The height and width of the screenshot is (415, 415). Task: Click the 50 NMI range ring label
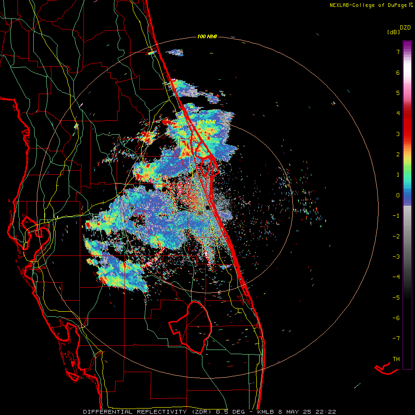207,122
